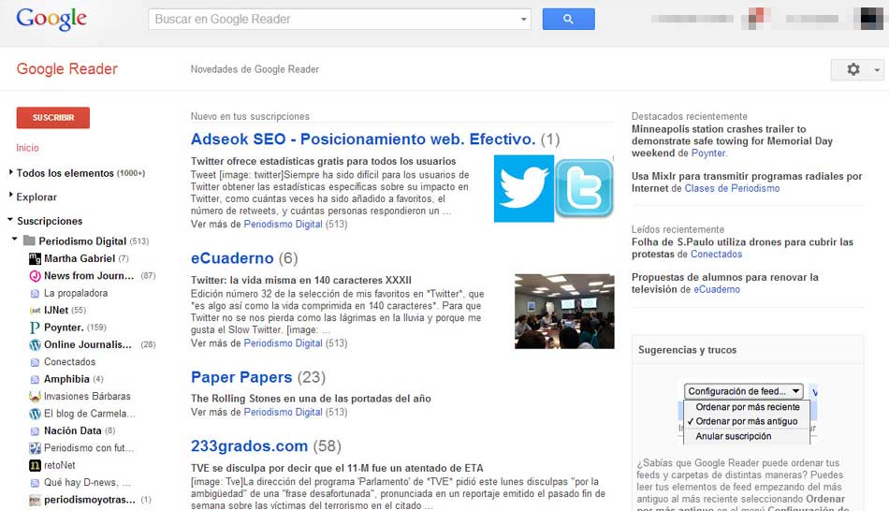889x511 pixels.
Task: Click the News from Journ... feed icon
Action: pos(35,276)
